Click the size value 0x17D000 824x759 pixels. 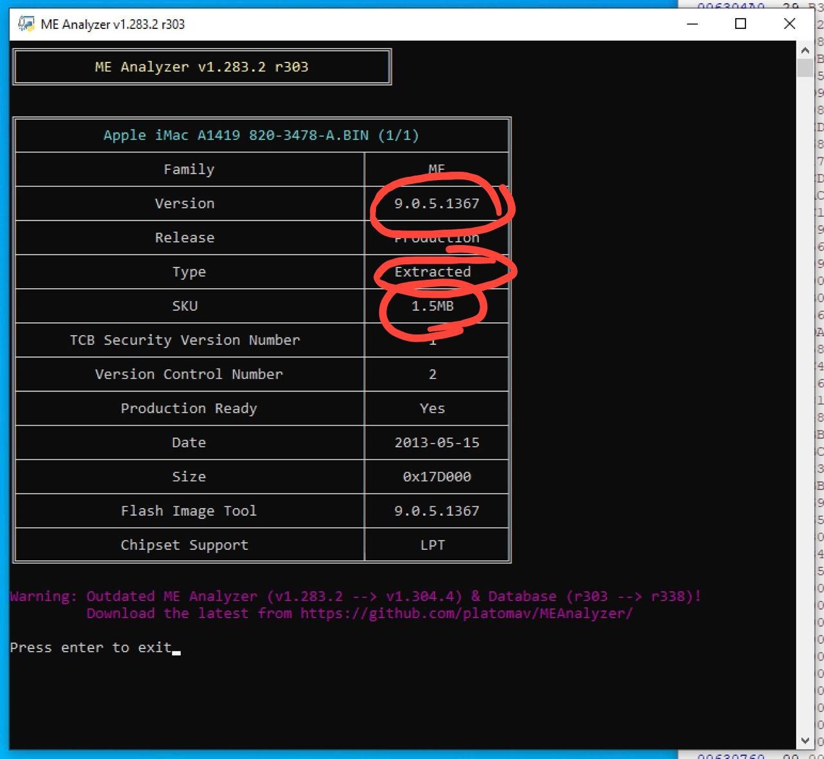click(436, 477)
